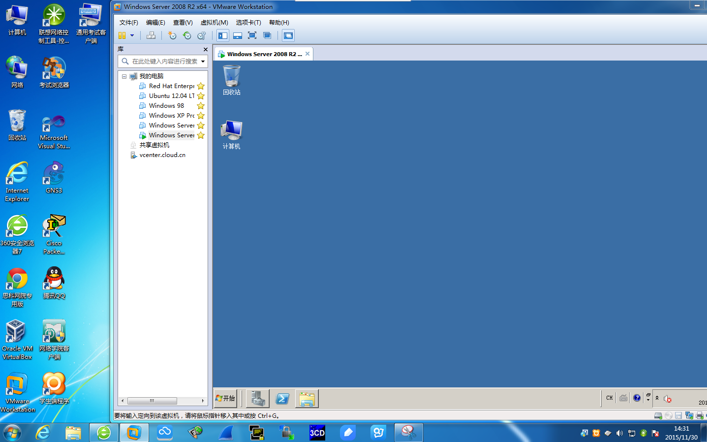707x442 pixels.
Task: Toggle favorite star beside Windows 98
Action: tap(201, 106)
